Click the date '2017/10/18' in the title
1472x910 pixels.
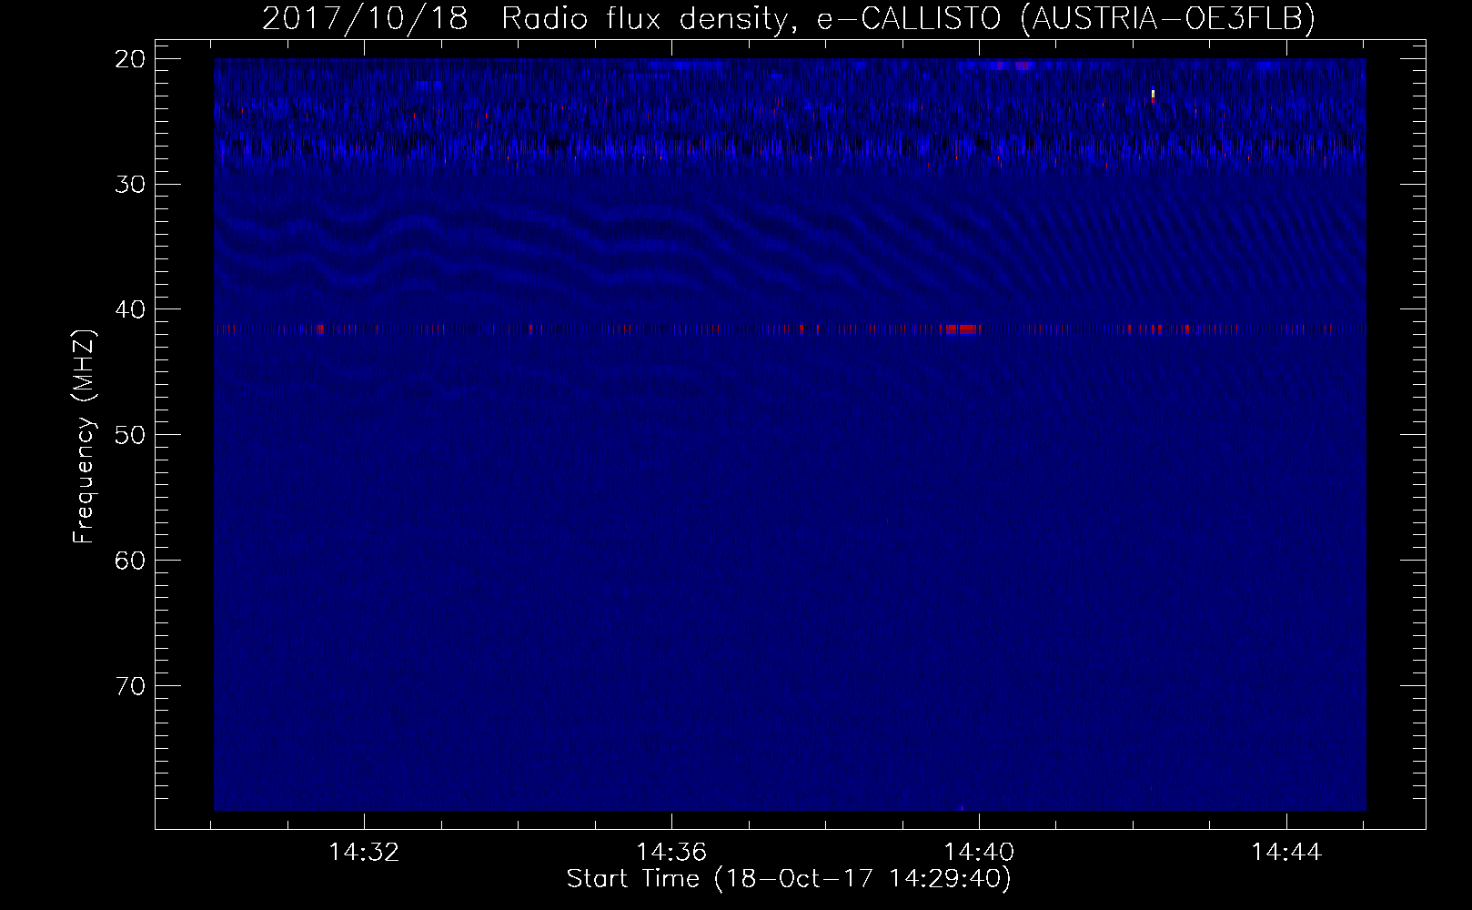tap(365, 19)
